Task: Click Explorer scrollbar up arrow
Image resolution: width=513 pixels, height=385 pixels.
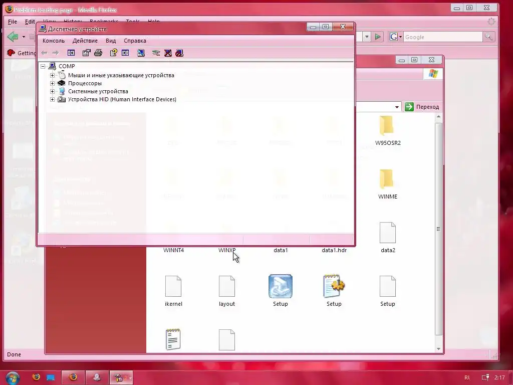Action: 439,116
